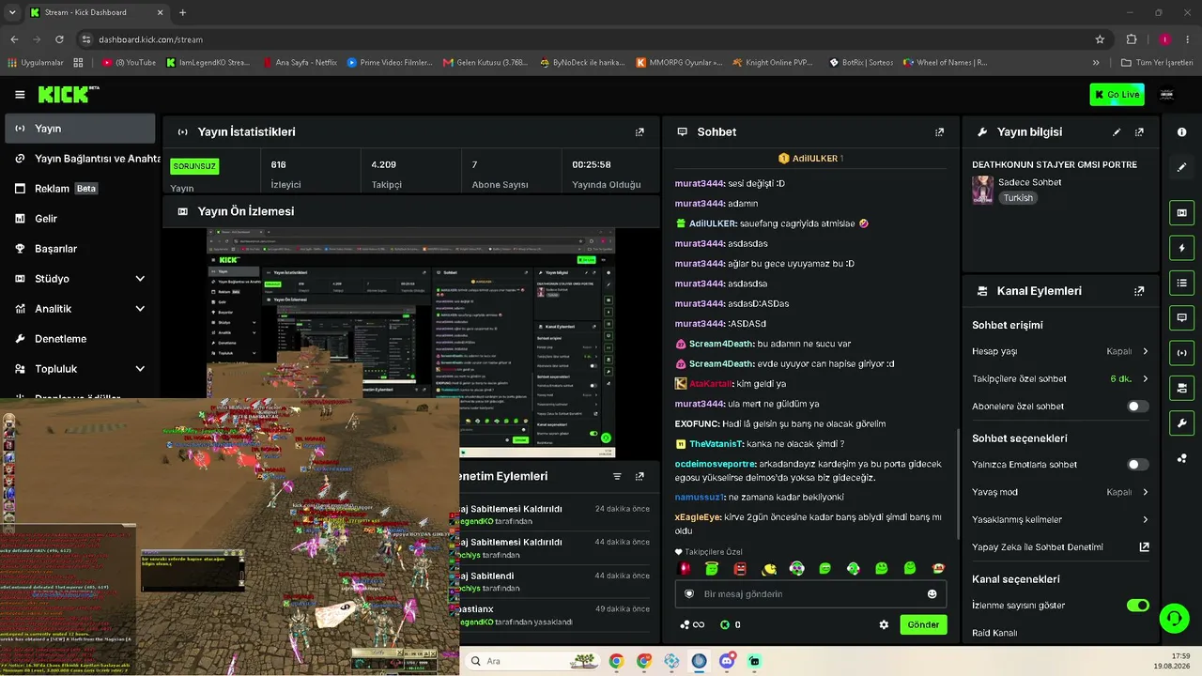The height and width of the screenshot is (676, 1202).
Task: Toggle the stream preview panel icon in right rail
Action: point(1181,213)
